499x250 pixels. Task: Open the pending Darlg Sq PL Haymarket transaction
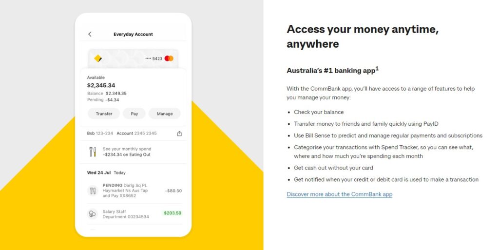pyautogui.click(x=125, y=191)
